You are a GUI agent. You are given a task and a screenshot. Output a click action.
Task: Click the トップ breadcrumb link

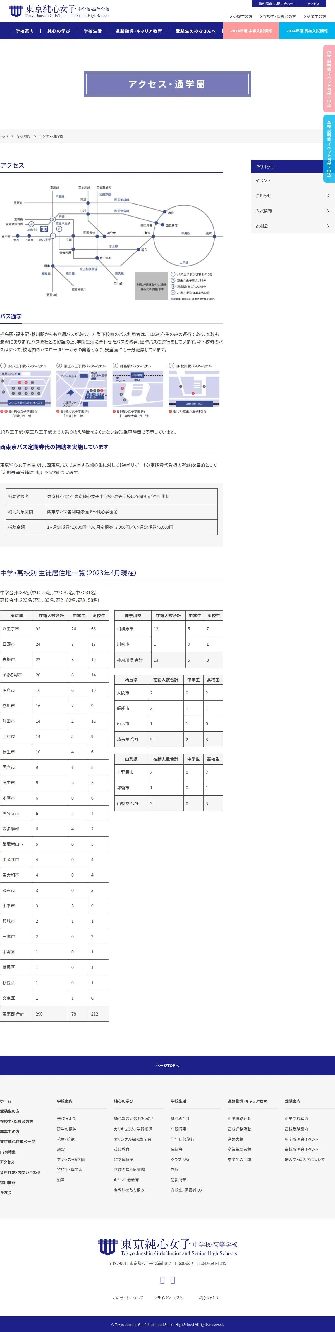[x=4, y=136]
